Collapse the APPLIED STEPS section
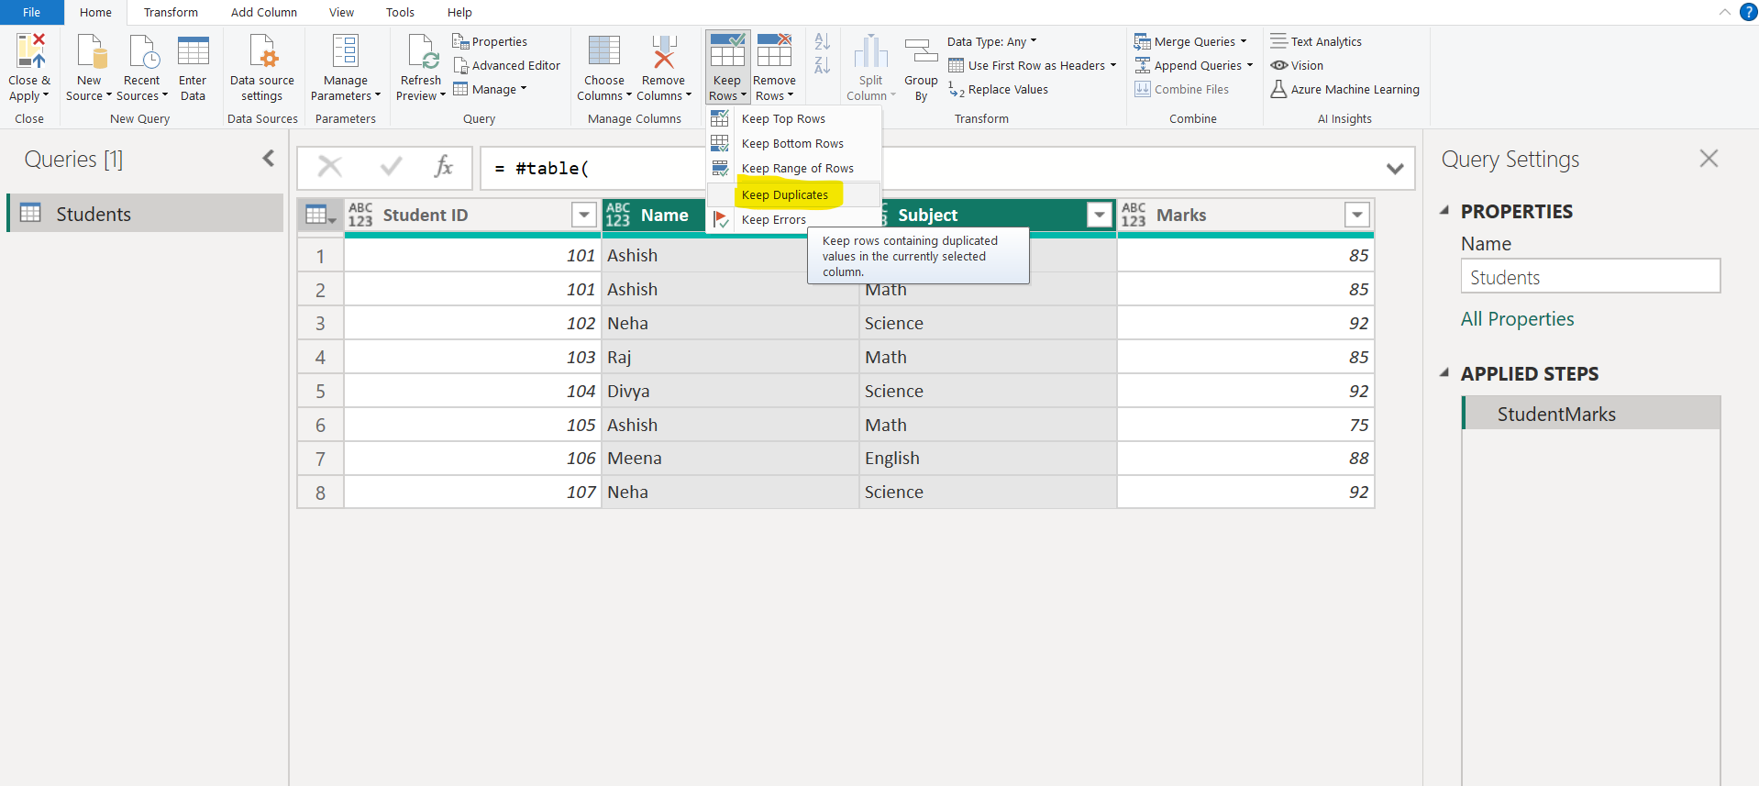The height and width of the screenshot is (786, 1759). pos(1444,373)
